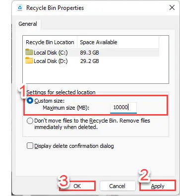Click the Maximum size (MB) label
The image size is (180, 196).
pyautogui.click(x=66, y=108)
